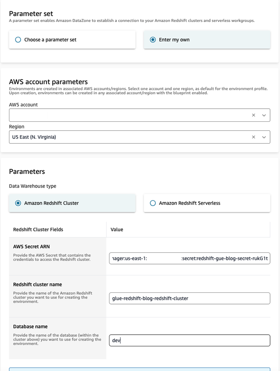The width and height of the screenshot is (280, 371).
Task: Click the Region field label
Action: pos(17,127)
